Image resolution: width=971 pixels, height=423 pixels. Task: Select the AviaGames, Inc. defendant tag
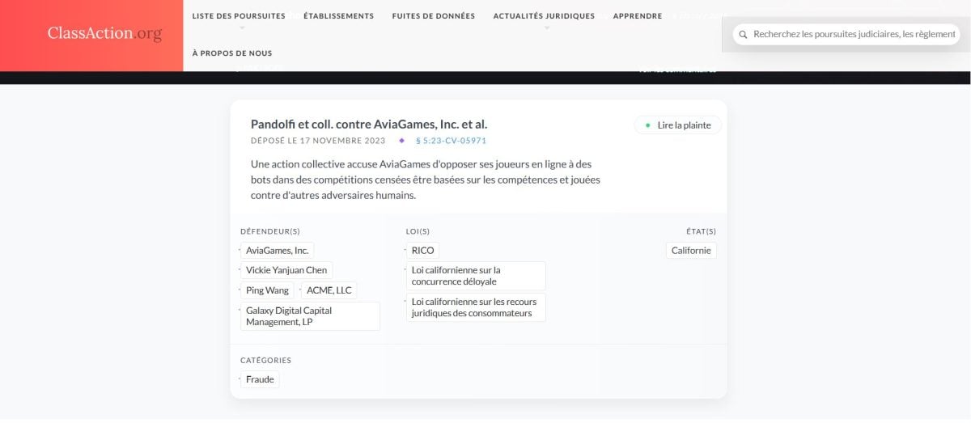click(x=278, y=251)
